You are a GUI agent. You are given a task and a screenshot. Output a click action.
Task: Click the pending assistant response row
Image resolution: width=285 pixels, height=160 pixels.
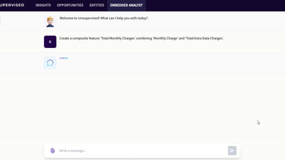(x=142, y=63)
